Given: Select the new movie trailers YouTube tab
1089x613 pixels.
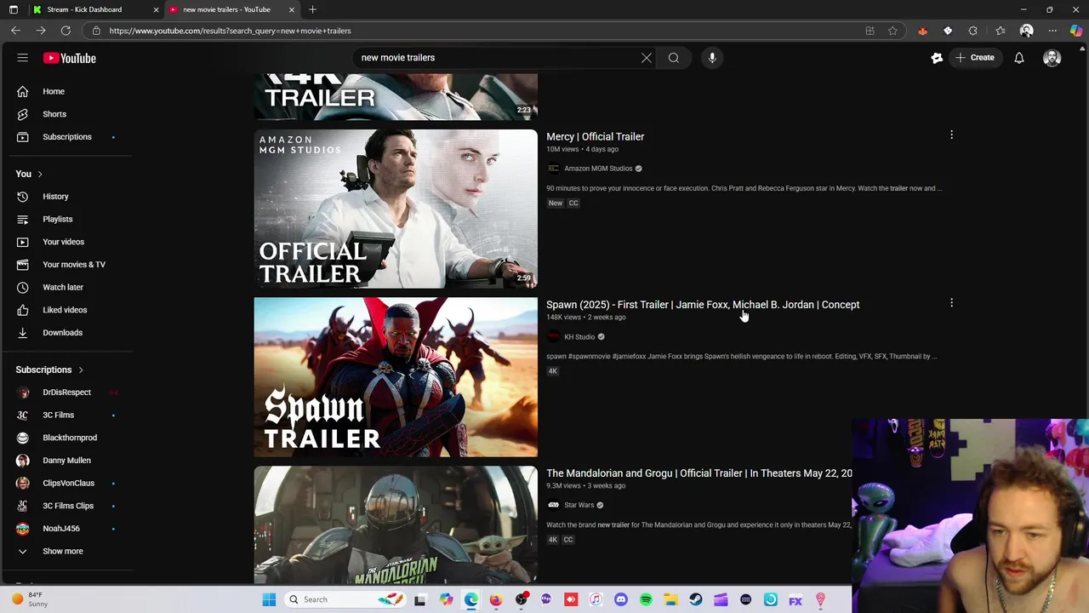Looking at the screenshot, I should [x=225, y=9].
